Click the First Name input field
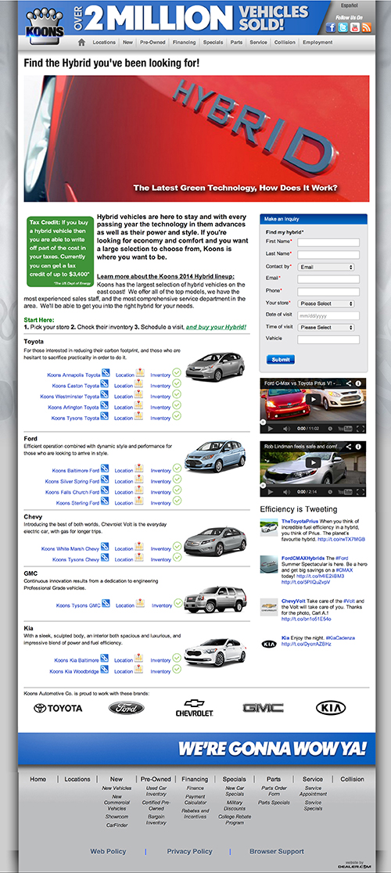The width and height of the screenshot is (391, 873). (328, 242)
